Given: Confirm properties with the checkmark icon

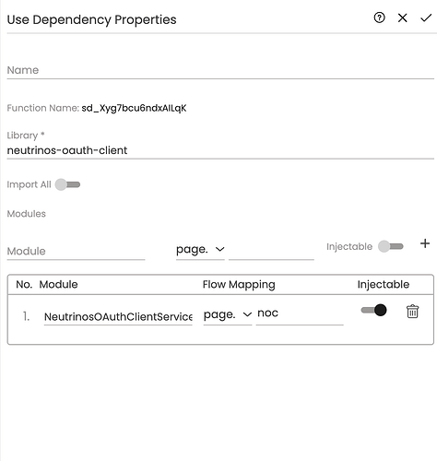Looking at the screenshot, I should point(426,18).
